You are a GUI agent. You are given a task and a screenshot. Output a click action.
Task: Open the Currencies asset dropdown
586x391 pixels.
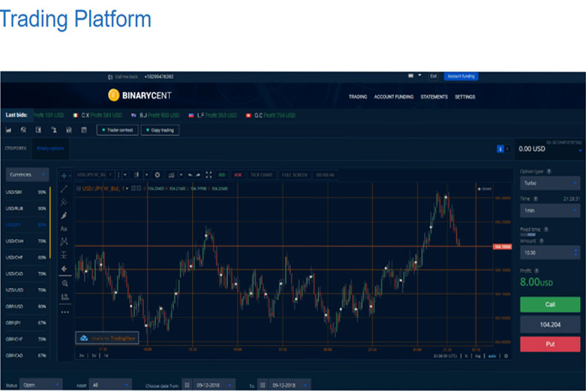(27, 174)
